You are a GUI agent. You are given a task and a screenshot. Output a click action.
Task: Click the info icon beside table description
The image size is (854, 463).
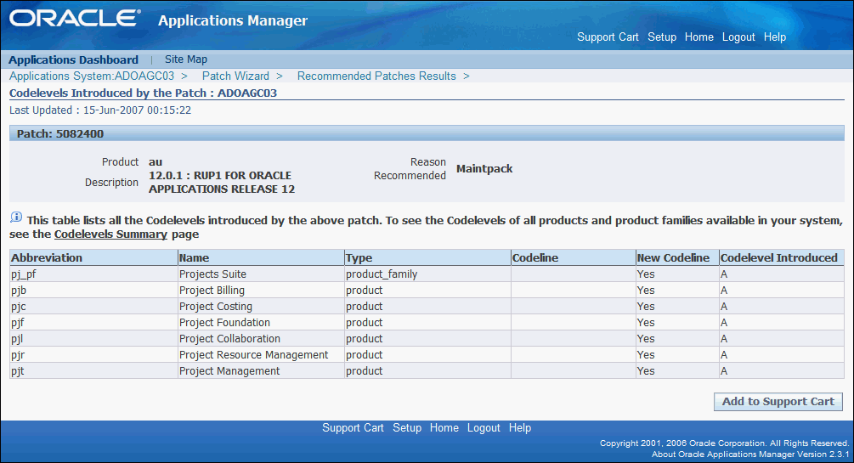pyautogui.click(x=16, y=217)
